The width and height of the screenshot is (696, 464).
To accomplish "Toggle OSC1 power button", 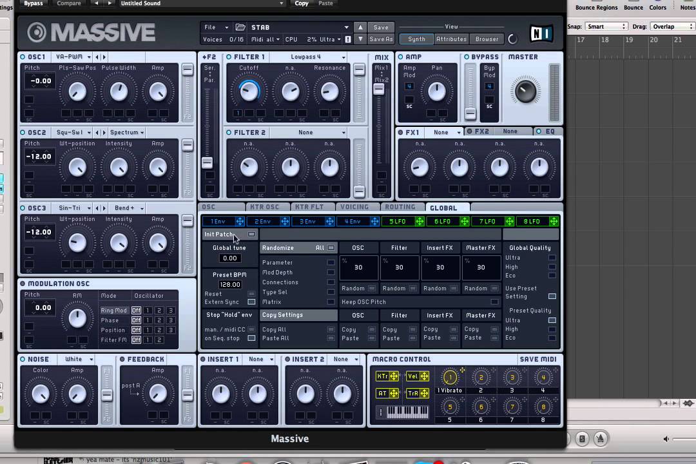I will (23, 57).
